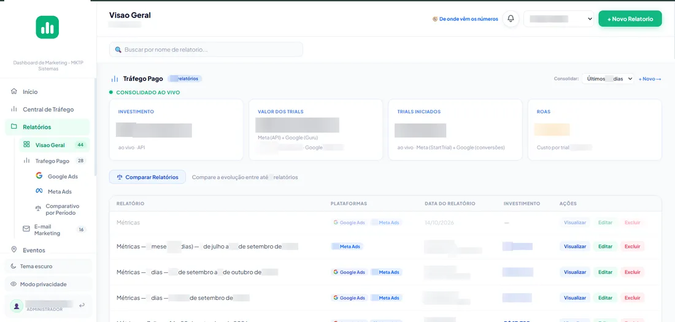The width and height of the screenshot is (675, 322).
Task: Click the clock icon beside De onde vêm
Action: click(x=435, y=19)
